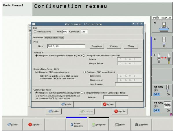Click the black softkey row indicator bar

tap(99, 118)
